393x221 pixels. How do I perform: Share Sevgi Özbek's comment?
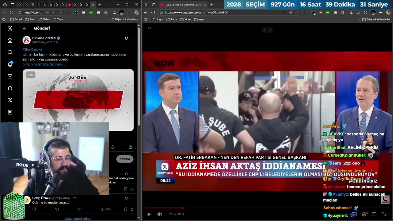(x=132, y=209)
